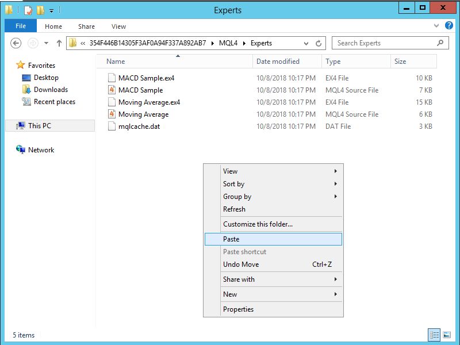Viewport: 460px width, 345px height.
Task: Refresh the folder using address bar icon
Action: tap(319, 43)
